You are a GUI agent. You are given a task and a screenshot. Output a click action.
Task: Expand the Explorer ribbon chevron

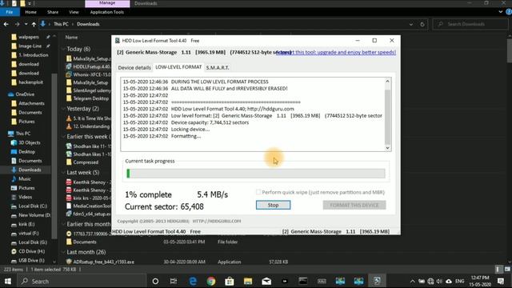tap(501, 12)
